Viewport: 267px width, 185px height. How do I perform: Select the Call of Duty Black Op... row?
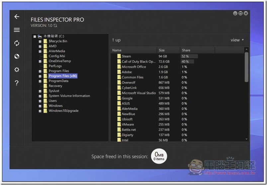click(x=178, y=62)
